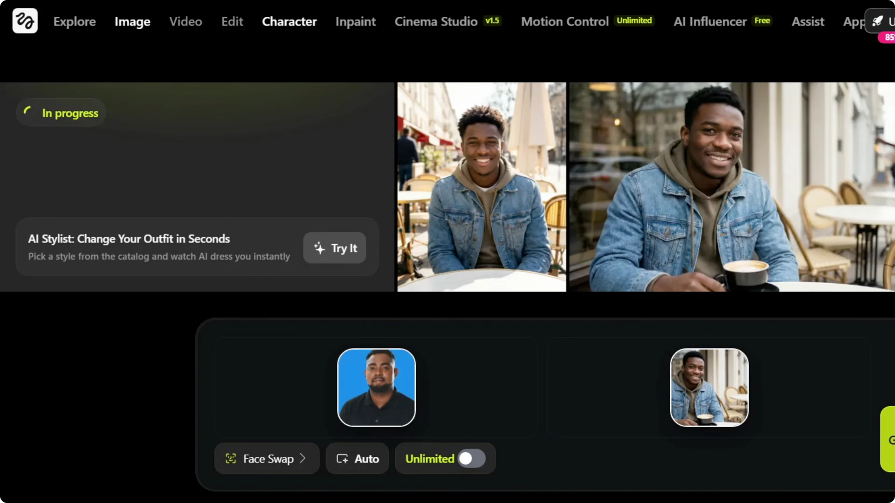Enable Auto mode
This screenshot has width=895, height=503.
click(357, 458)
